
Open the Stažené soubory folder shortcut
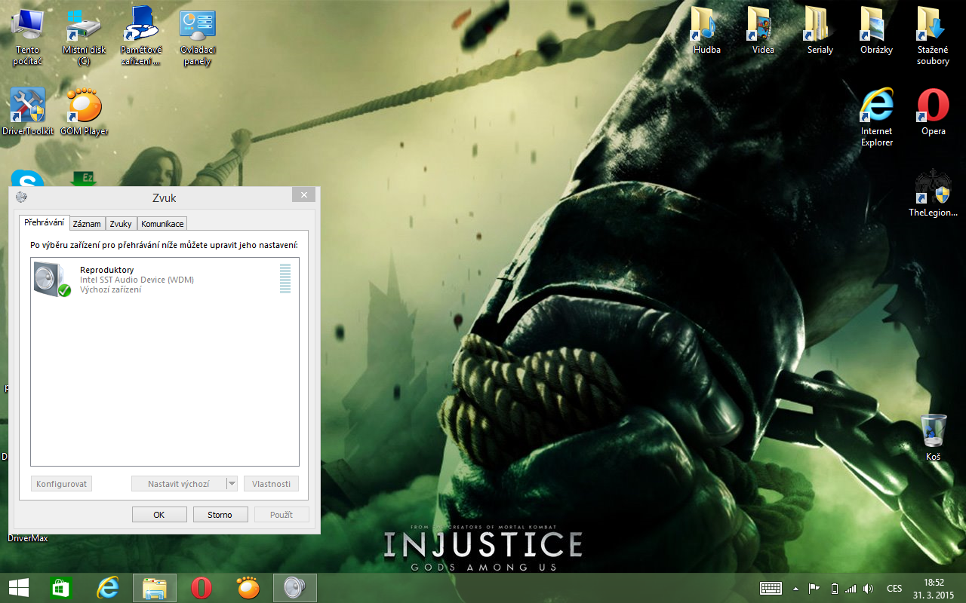933,37
